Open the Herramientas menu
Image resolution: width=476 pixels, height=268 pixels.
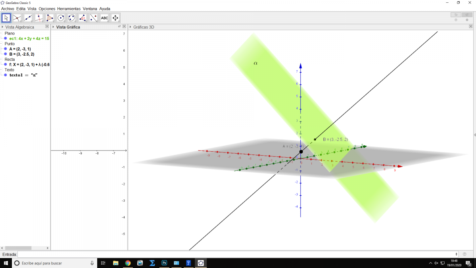(x=69, y=8)
